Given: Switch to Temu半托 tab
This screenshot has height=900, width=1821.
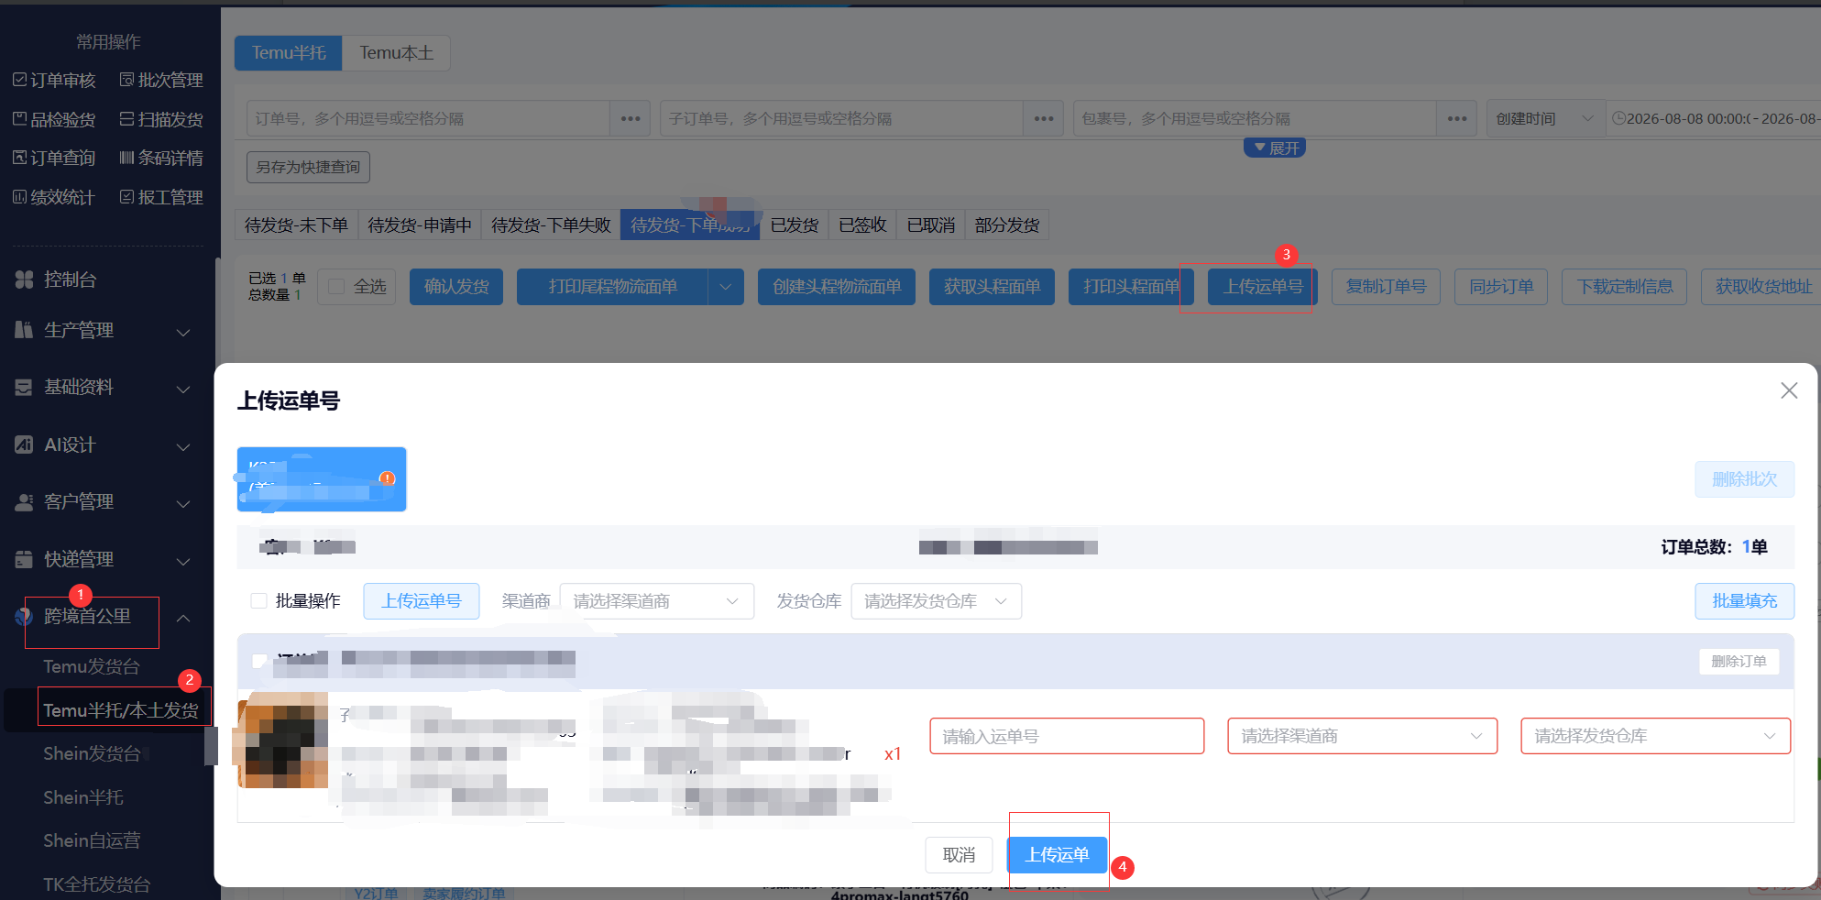Looking at the screenshot, I should point(289,53).
